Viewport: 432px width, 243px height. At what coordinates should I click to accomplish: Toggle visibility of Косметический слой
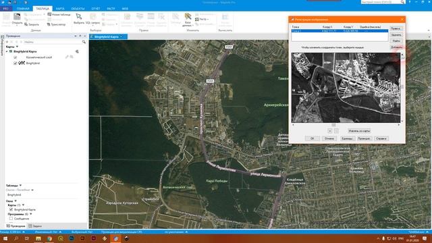[16, 57]
